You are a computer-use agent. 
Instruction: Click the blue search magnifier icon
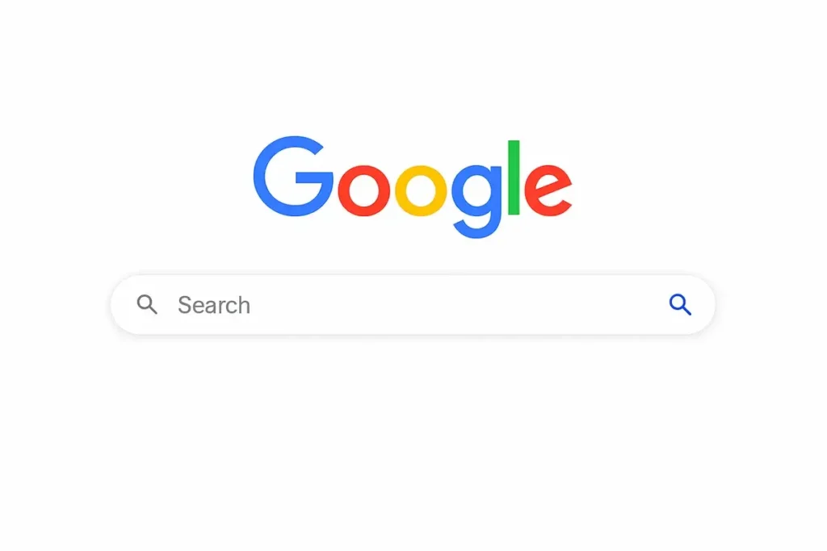click(x=680, y=304)
